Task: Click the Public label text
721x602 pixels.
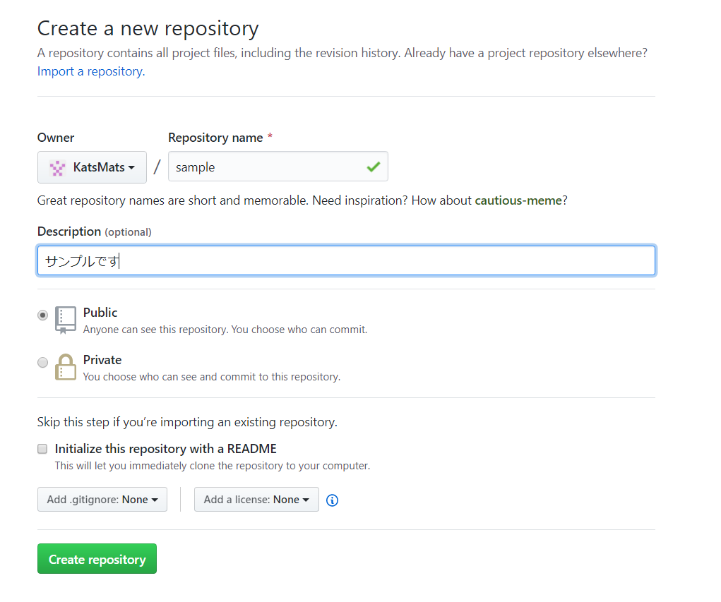Action: point(100,313)
